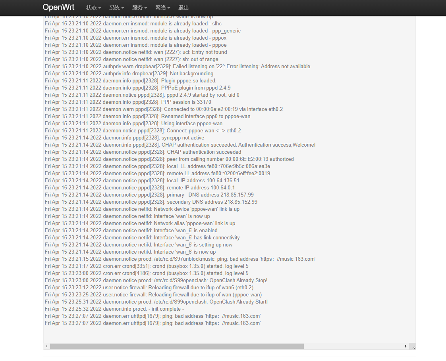Click the crond[3351] started line

(147, 266)
